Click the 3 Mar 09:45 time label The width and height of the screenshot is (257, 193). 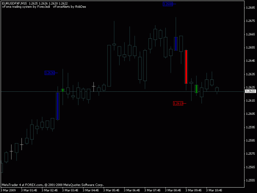pos(194,190)
